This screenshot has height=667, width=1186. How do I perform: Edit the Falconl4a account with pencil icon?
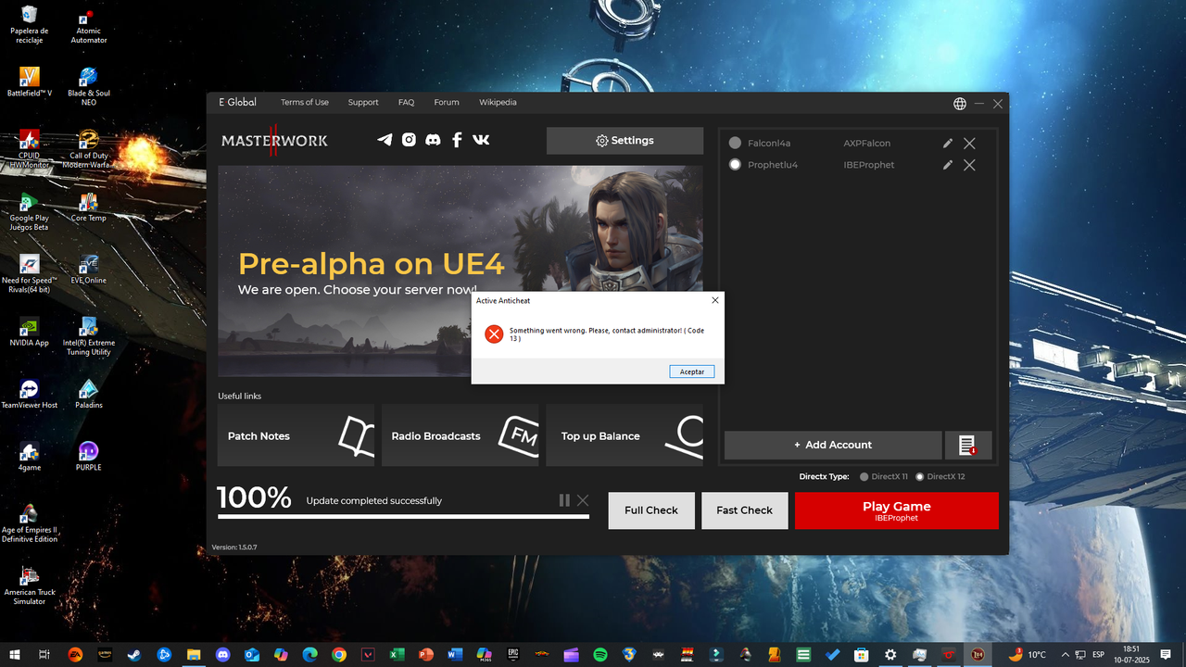pos(948,144)
